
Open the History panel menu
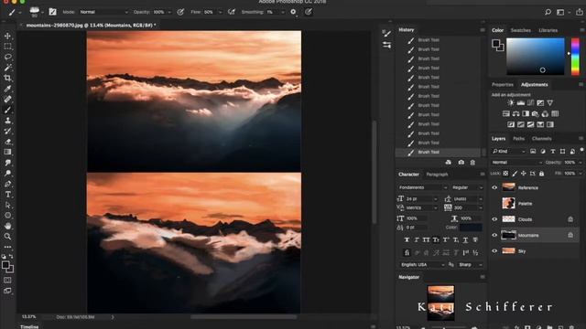(x=483, y=30)
